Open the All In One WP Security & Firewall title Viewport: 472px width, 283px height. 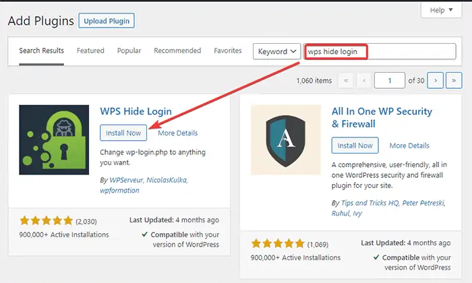(382, 118)
